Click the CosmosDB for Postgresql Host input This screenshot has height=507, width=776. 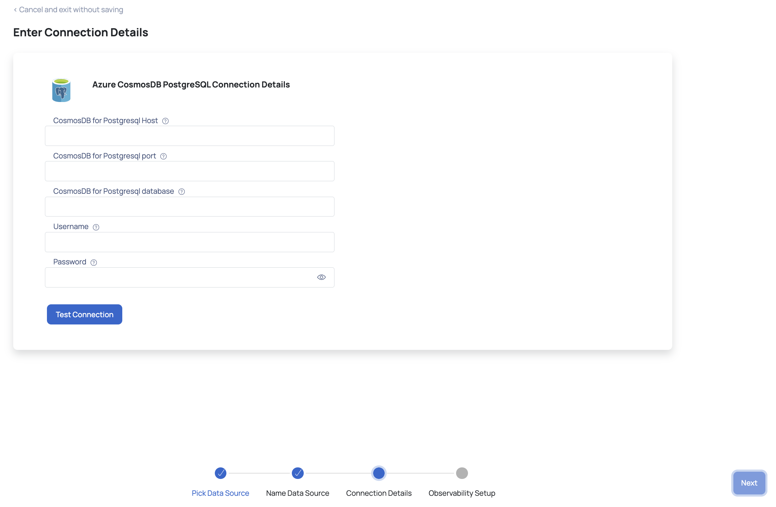tap(190, 136)
